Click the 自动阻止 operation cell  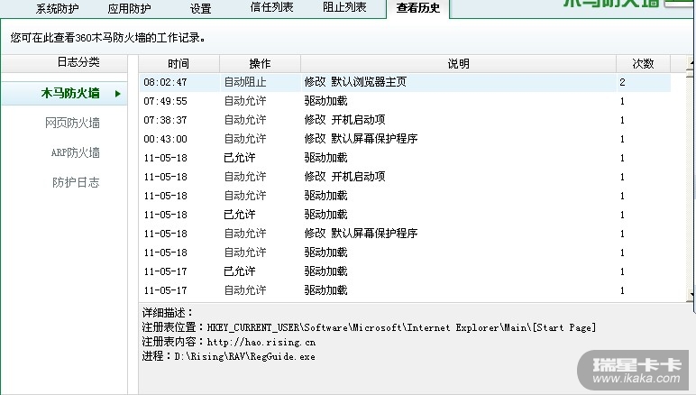tap(245, 82)
